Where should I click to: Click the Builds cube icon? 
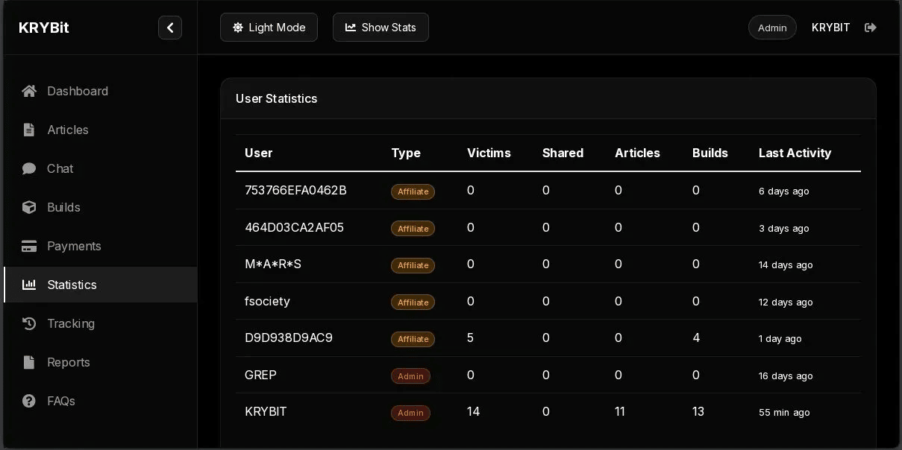tap(29, 207)
